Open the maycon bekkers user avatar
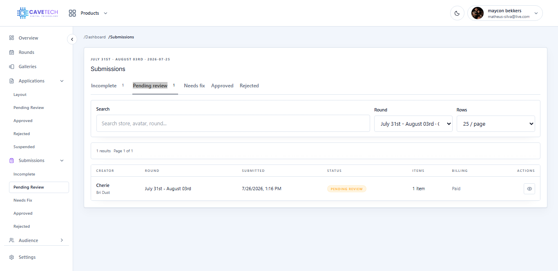The height and width of the screenshot is (271, 558). (x=478, y=13)
